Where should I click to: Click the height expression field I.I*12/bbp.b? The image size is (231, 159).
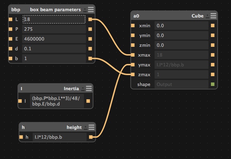point(59,137)
